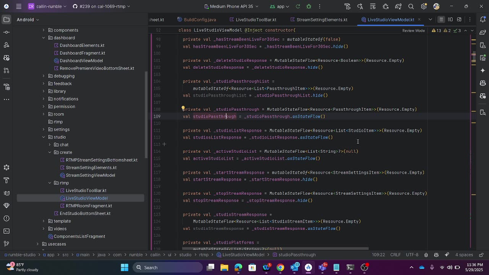This screenshot has width=489, height=275.
Task: Click the CRLF line separator indicator
Action: pyautogui.click(x=395, y=255)
